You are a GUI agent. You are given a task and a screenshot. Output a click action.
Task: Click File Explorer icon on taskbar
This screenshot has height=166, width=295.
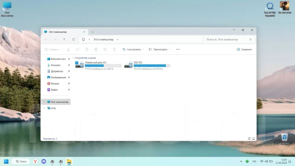pos(69,161)
